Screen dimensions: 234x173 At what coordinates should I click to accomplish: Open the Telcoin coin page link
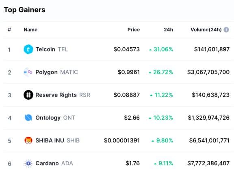click(52, 49)
